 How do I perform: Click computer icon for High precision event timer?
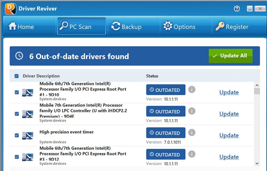coord(27,136)
